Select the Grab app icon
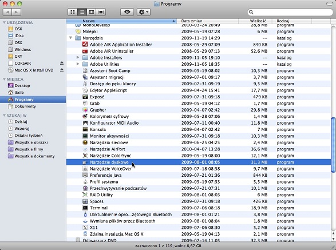Viewport: 336px width, 250px height. (85, 103)
